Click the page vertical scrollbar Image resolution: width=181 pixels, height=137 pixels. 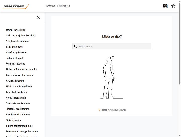(x=180, y=44)
